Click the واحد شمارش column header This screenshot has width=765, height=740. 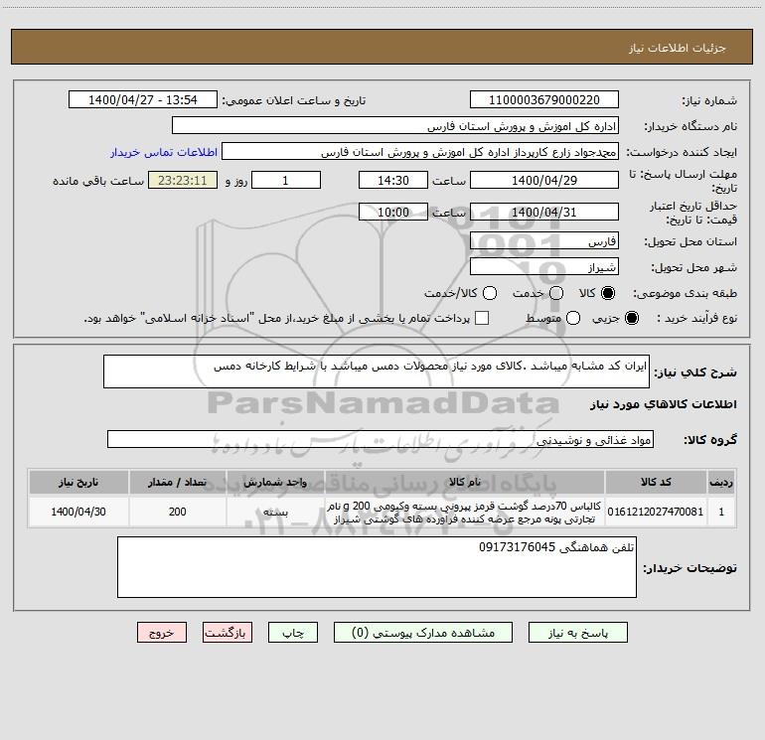(x=275, y=482)
